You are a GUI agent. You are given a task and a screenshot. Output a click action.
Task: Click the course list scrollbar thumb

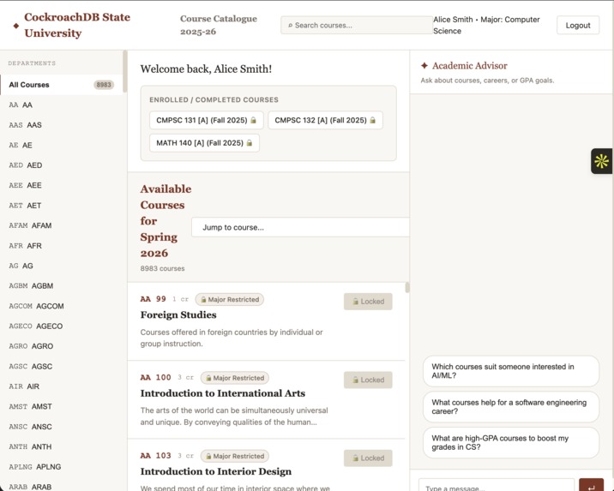(x=407, y=287)
